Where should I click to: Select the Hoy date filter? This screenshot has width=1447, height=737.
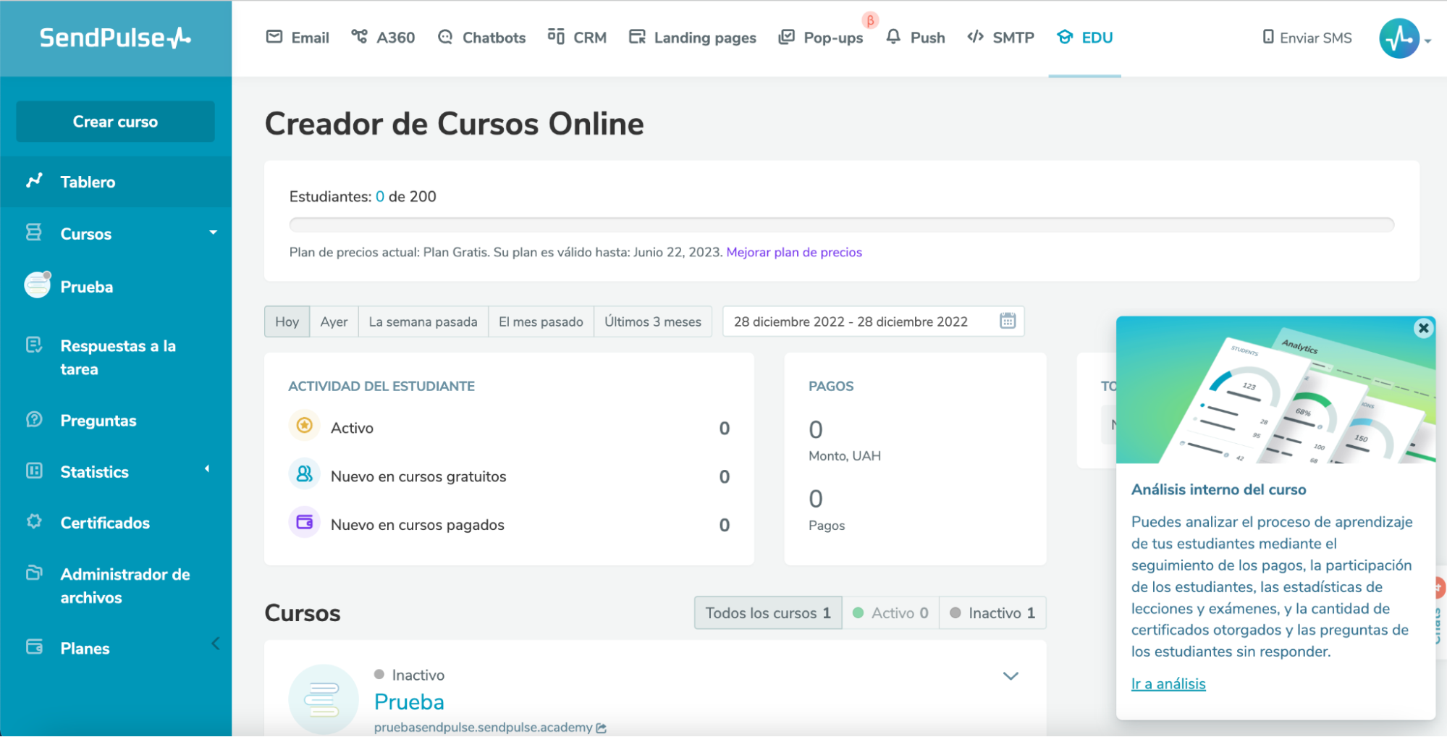[x=287, y=321]
